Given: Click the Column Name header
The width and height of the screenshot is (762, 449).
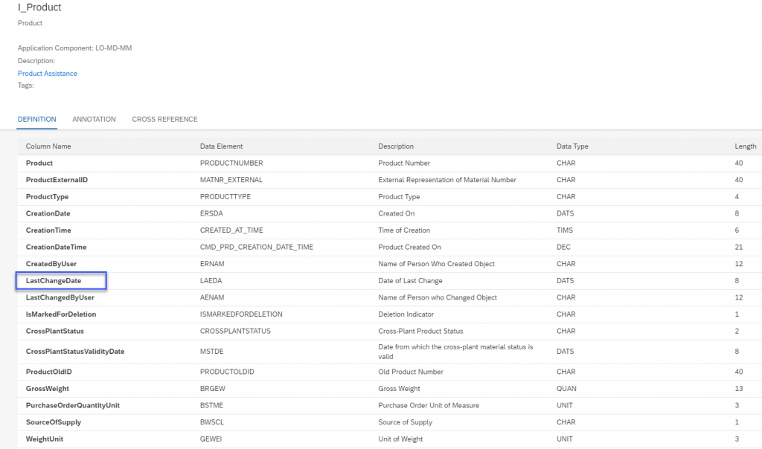Looking at the screenshot, I should pyautogui.click(x=48, y=146).
